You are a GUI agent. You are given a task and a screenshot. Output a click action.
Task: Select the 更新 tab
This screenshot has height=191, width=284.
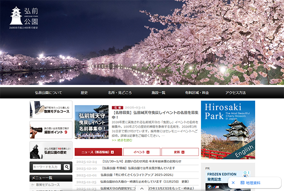tap(180, 152)
